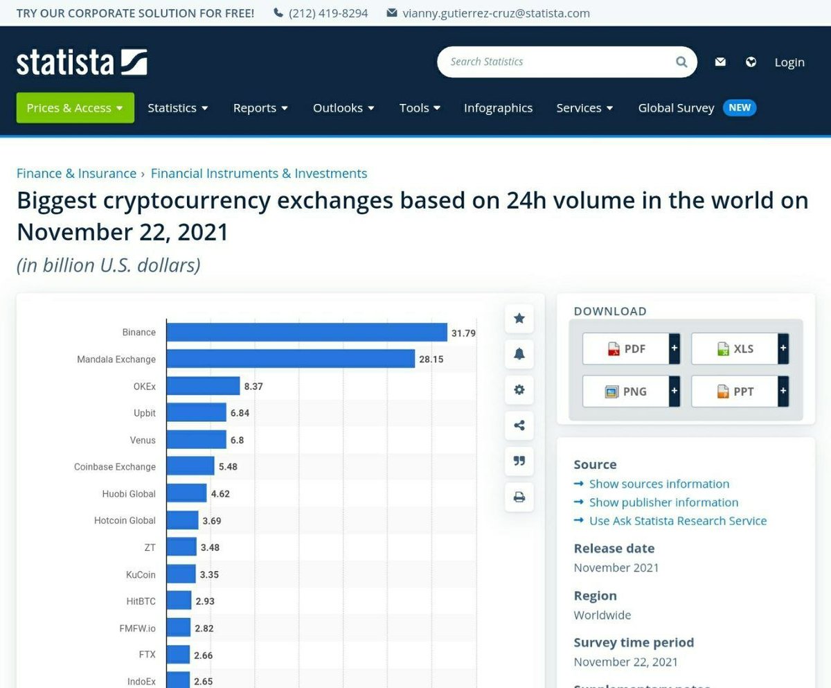Click the PNG file icon

point(611,391)
